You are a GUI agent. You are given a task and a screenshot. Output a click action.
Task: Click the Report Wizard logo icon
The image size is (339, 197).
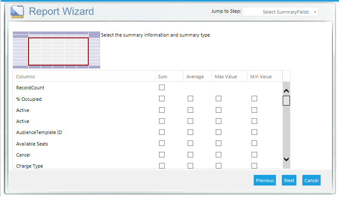tap(17, 11)
